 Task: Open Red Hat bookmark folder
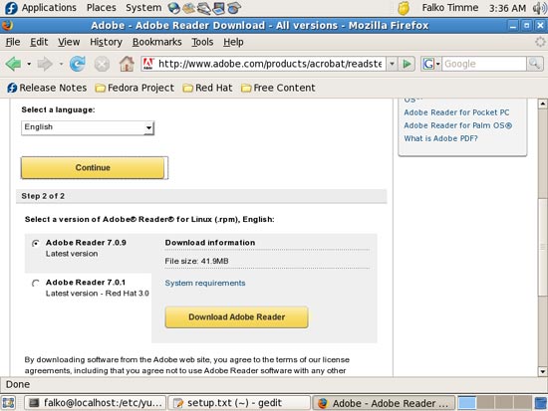pyautogui.click(x=207, y=88)
